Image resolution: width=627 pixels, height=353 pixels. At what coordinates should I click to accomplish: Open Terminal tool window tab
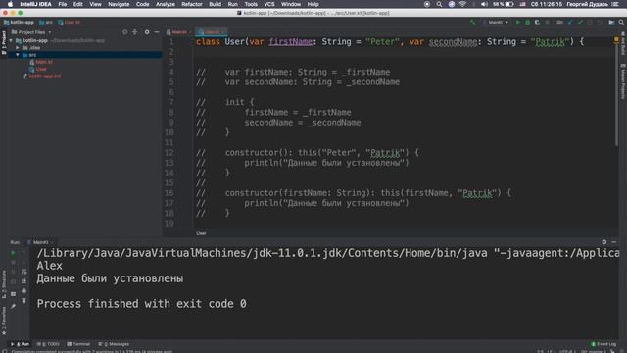point(78,344)
